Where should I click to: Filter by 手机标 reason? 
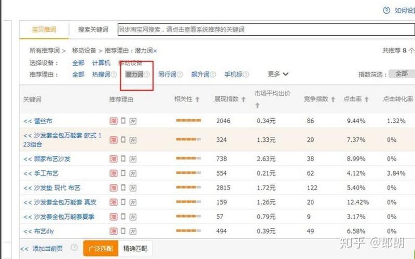233,75
